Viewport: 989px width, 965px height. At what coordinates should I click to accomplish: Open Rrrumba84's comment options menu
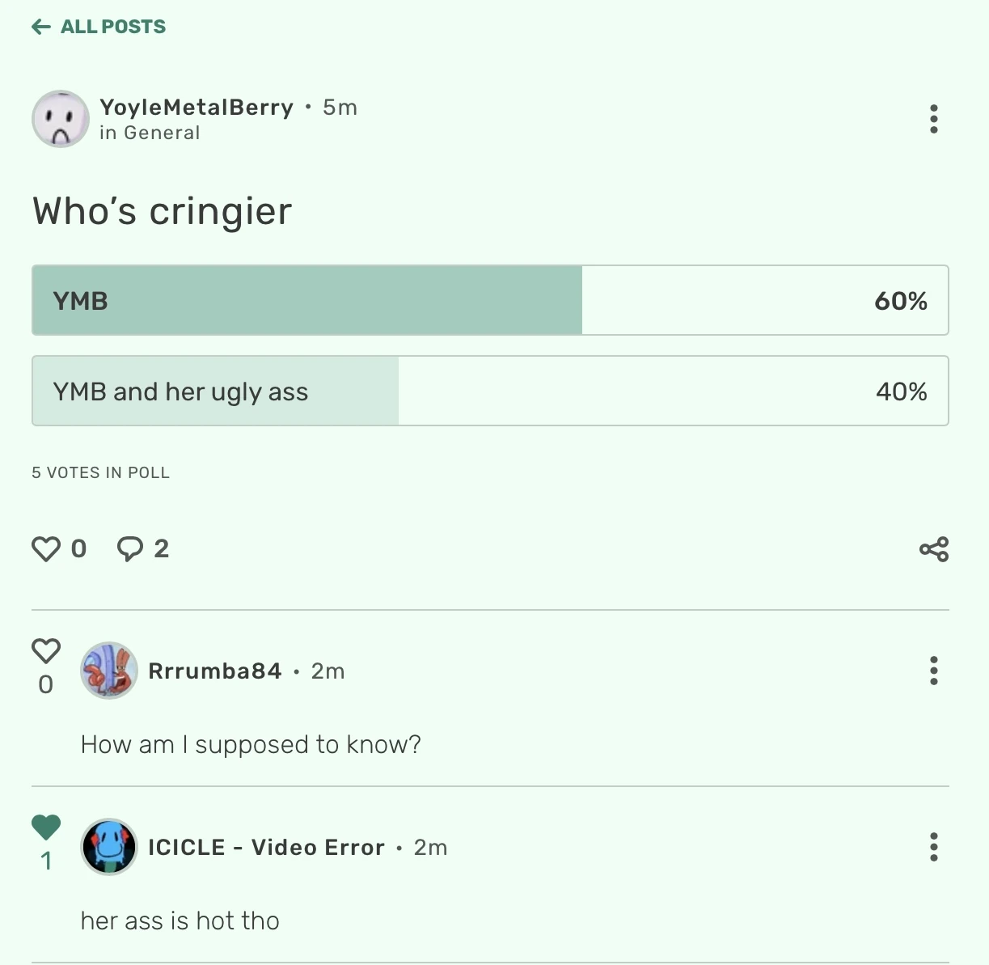934,671
